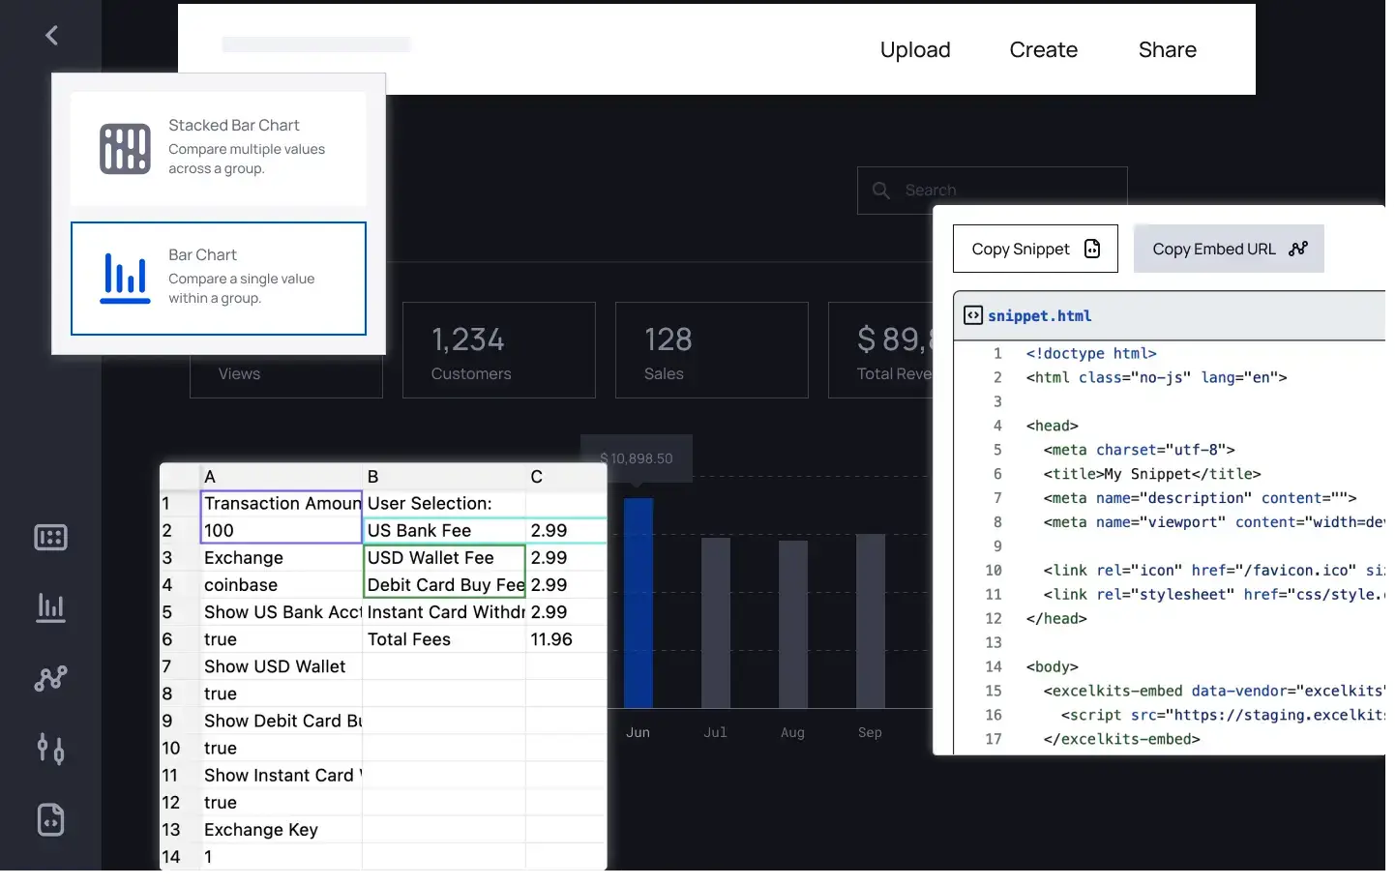Select column A header in spreadsheet
The width and height of the screenshot is (1396, 885).
tap(282, 476)
